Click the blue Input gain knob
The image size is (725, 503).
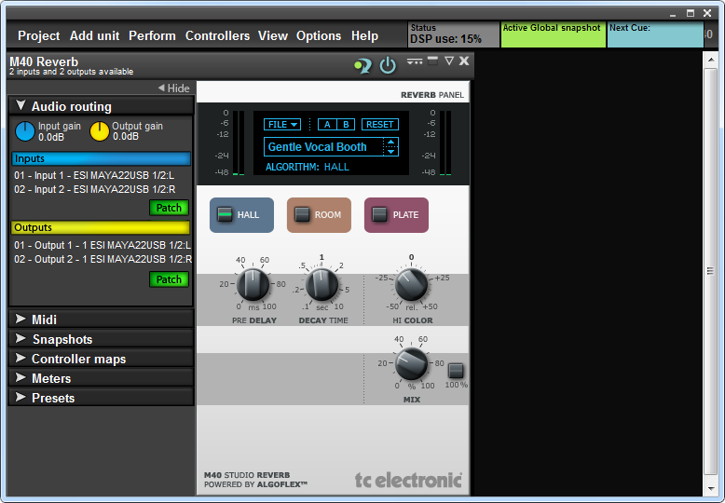[25, 131]
